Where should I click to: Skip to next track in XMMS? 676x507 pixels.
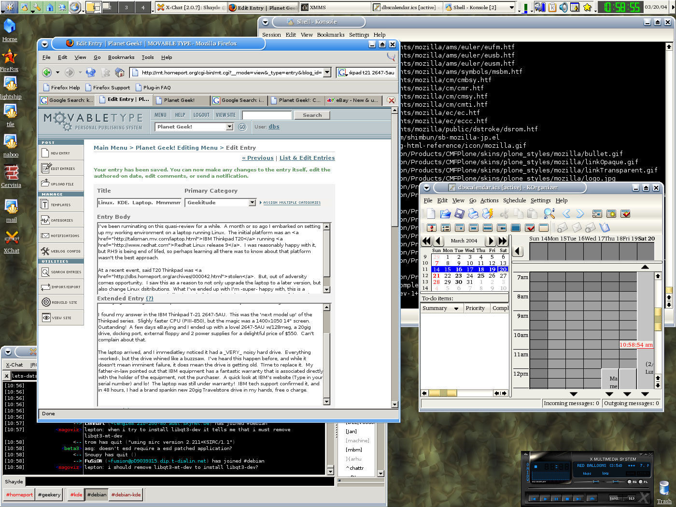[578, 499]
